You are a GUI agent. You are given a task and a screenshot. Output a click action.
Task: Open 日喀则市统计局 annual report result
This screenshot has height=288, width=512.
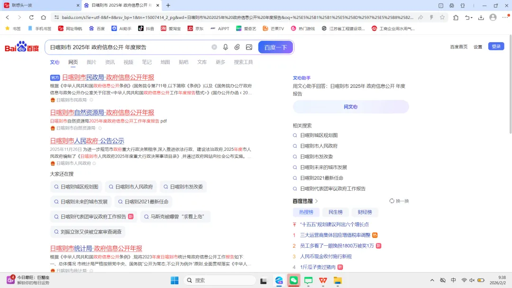96,249
